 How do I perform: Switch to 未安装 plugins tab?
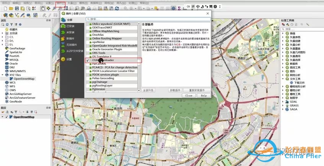72,32
